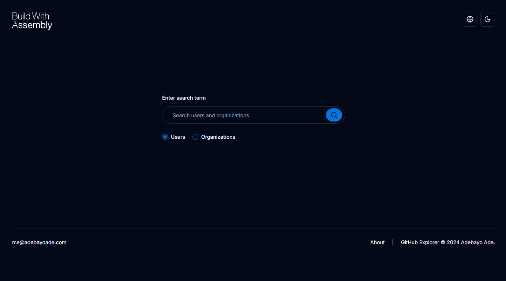Click the "Enter search term" label
Screen dimensions: 506x281
click(184, 98)
